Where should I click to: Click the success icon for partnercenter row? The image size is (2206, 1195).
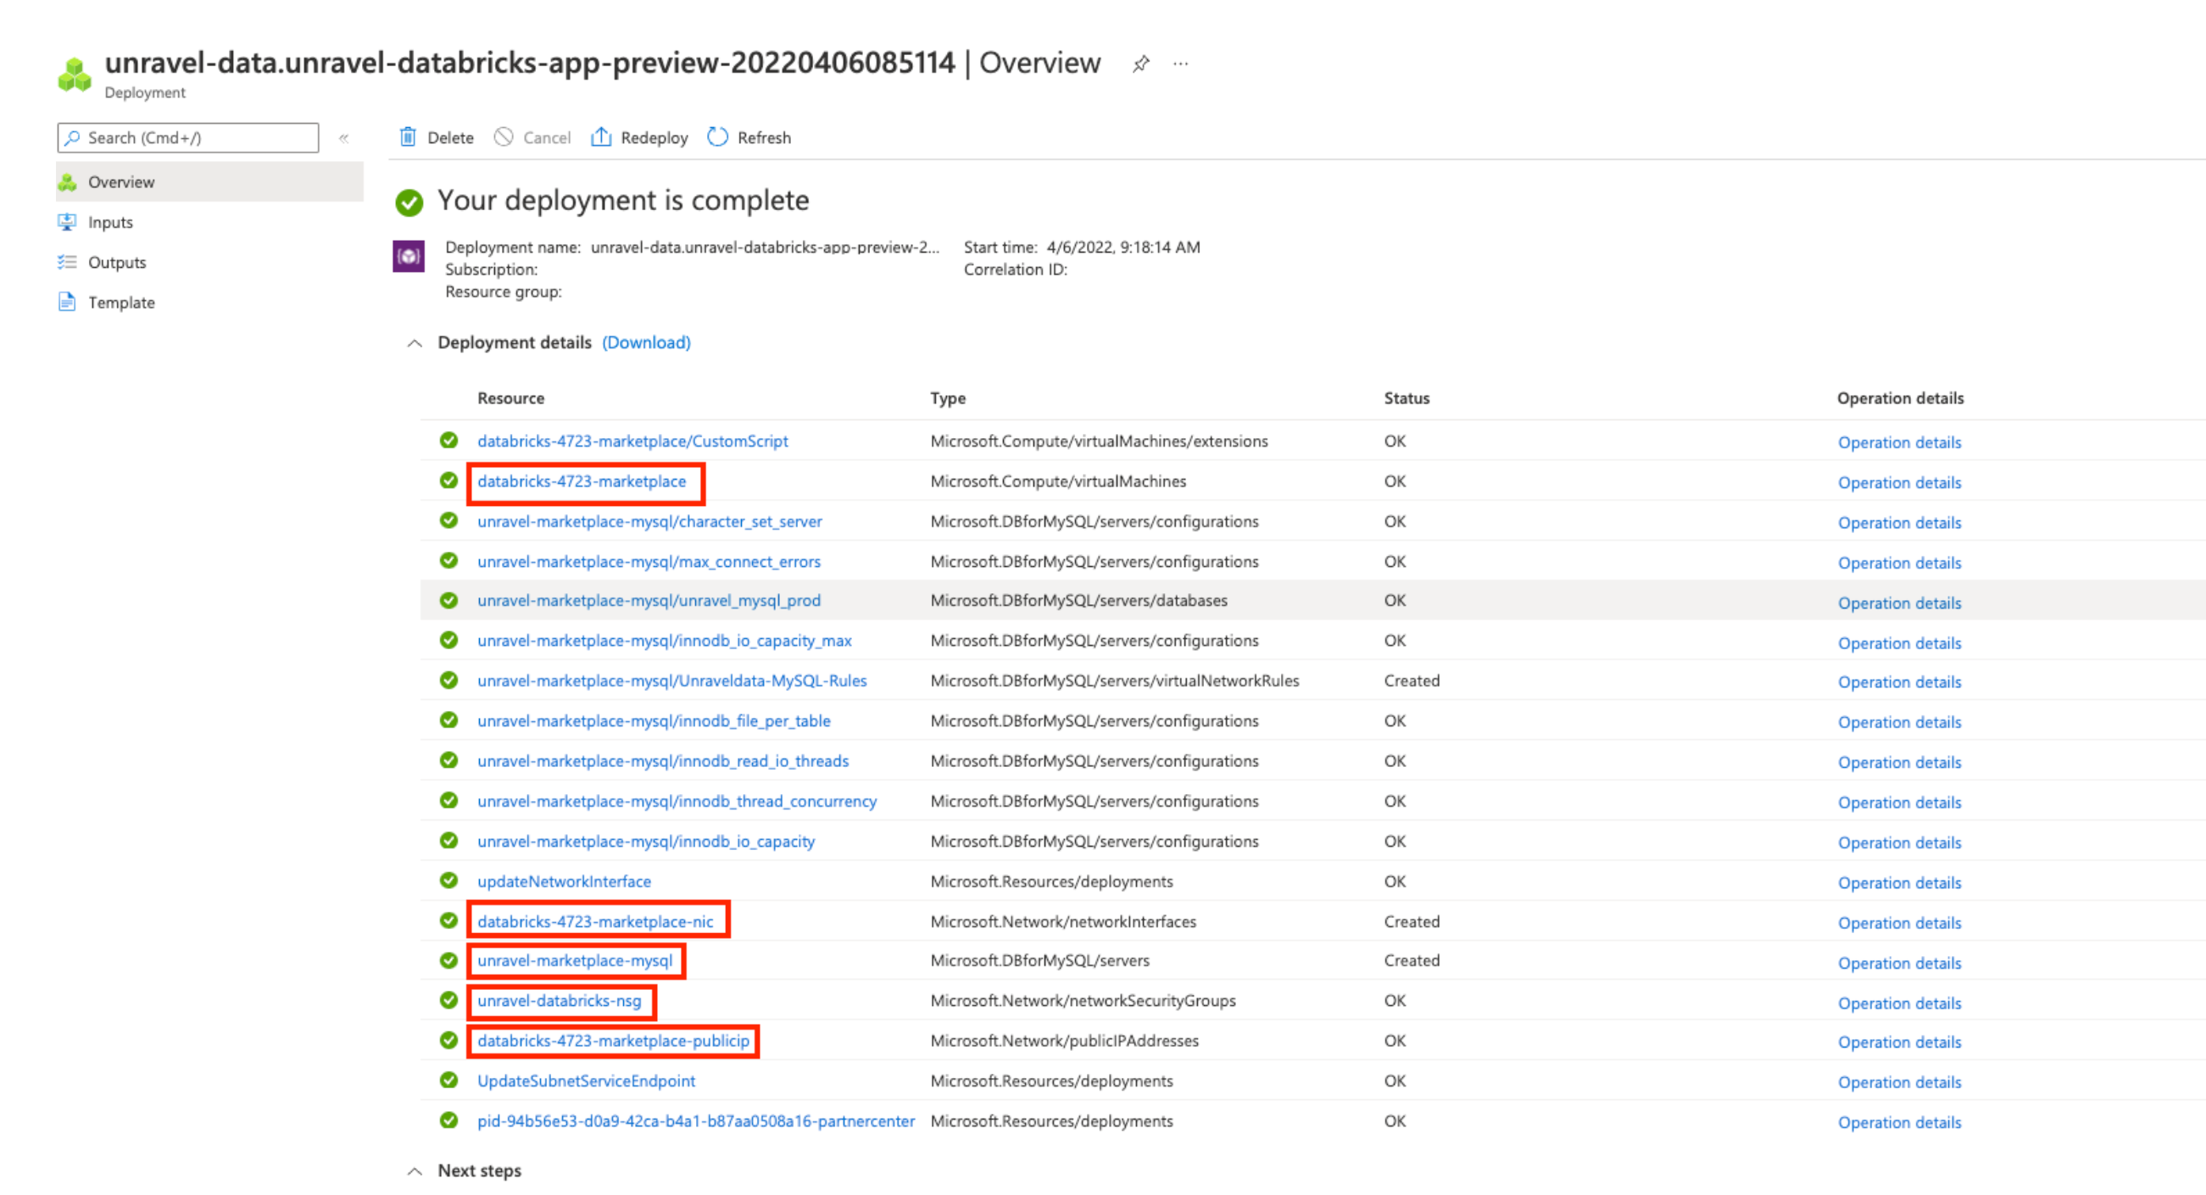click(448, 1120)
